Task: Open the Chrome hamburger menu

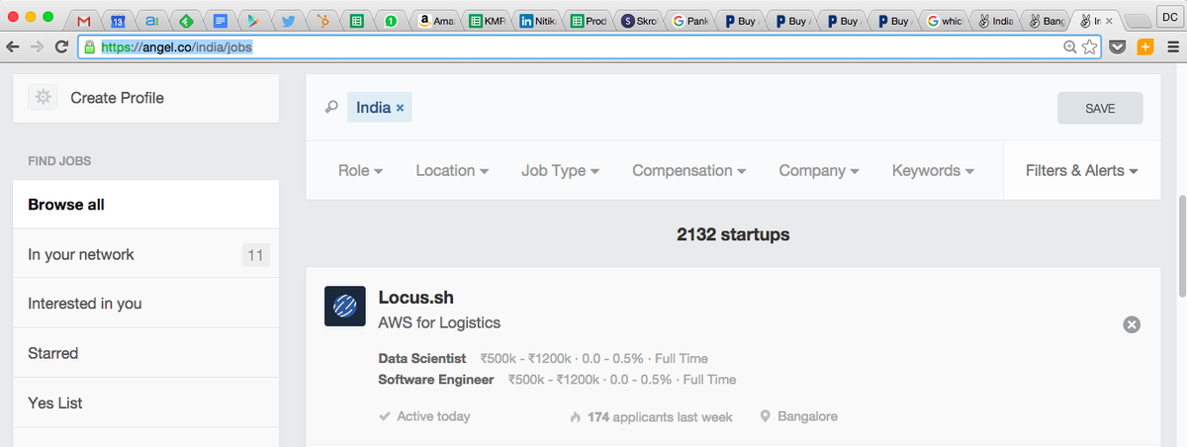Action: point(1171,46)
